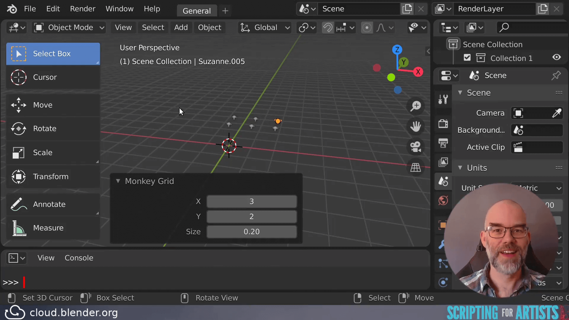Click the Z axis on navigation gizmo
Image resolution: width=569 pixels, height=320 pixels.
[397, 49]
